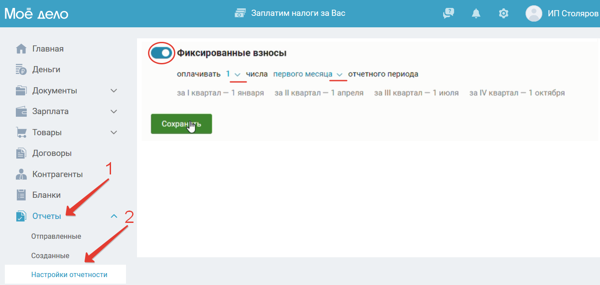Viewport: 600px width, 285px height.
Task: Click the person icon beside Контрагенты
Action: 21,174
